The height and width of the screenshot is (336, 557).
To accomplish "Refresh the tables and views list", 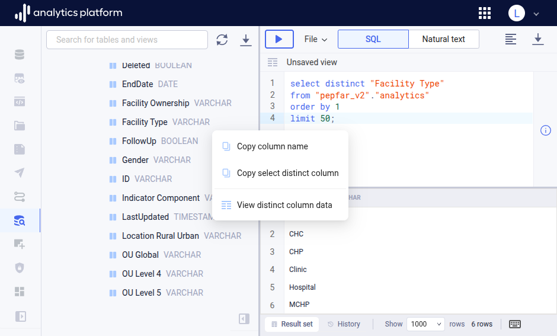I will (x=222, y=40).
